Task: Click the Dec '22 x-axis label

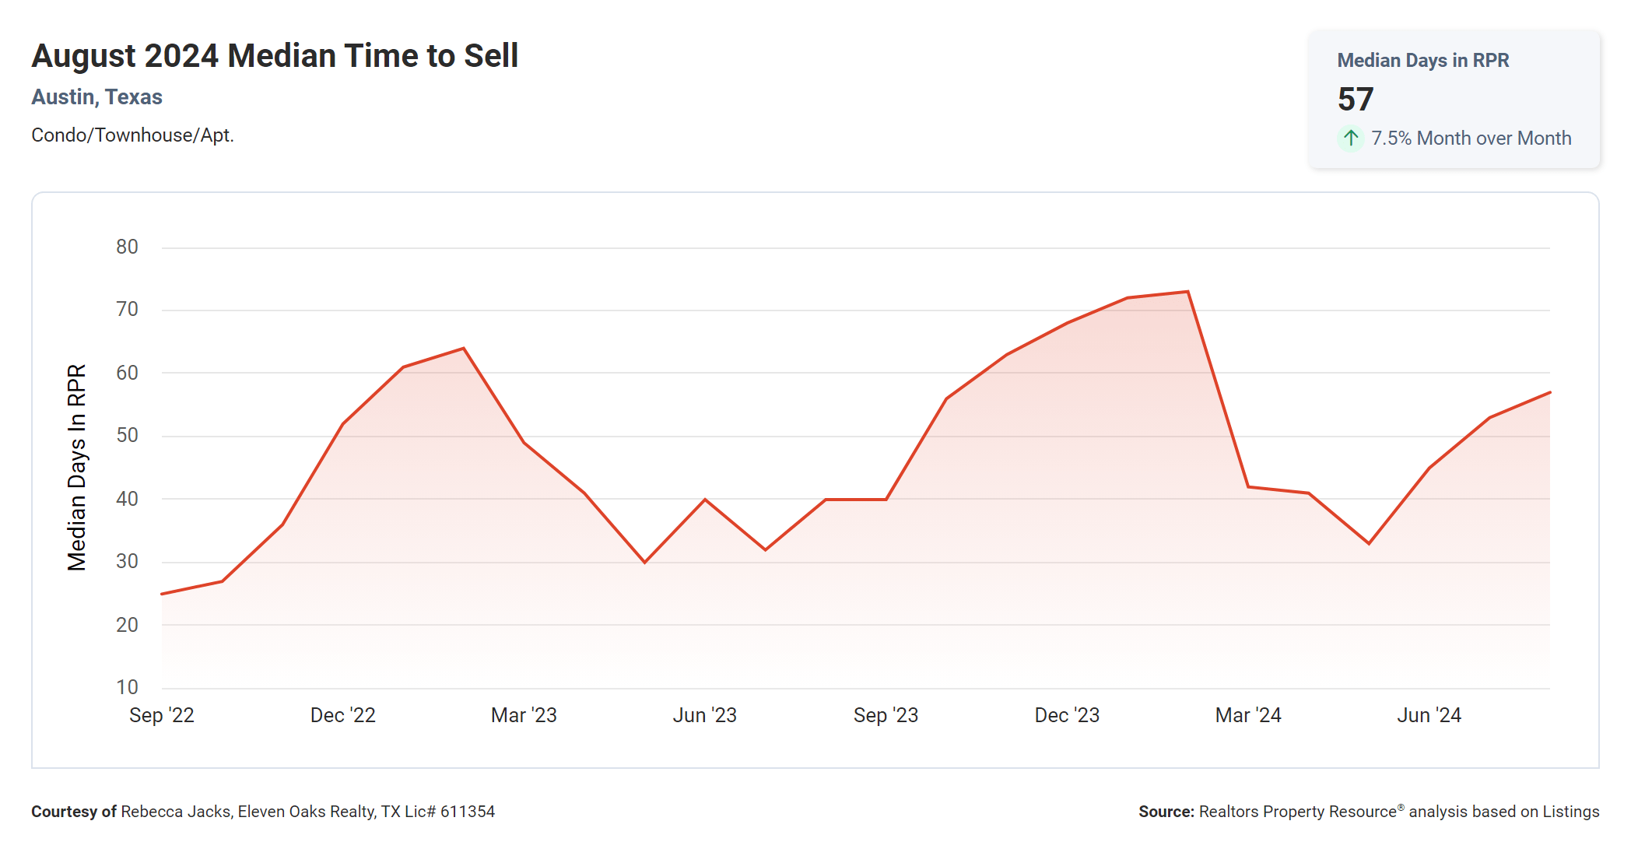Action: click(342, 715)
